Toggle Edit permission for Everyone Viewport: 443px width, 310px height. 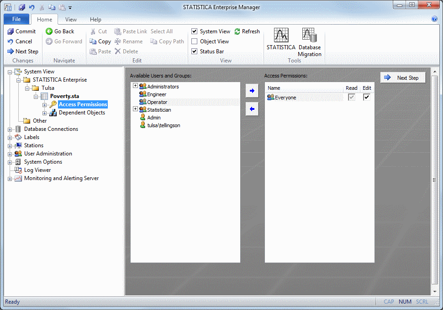367,97
